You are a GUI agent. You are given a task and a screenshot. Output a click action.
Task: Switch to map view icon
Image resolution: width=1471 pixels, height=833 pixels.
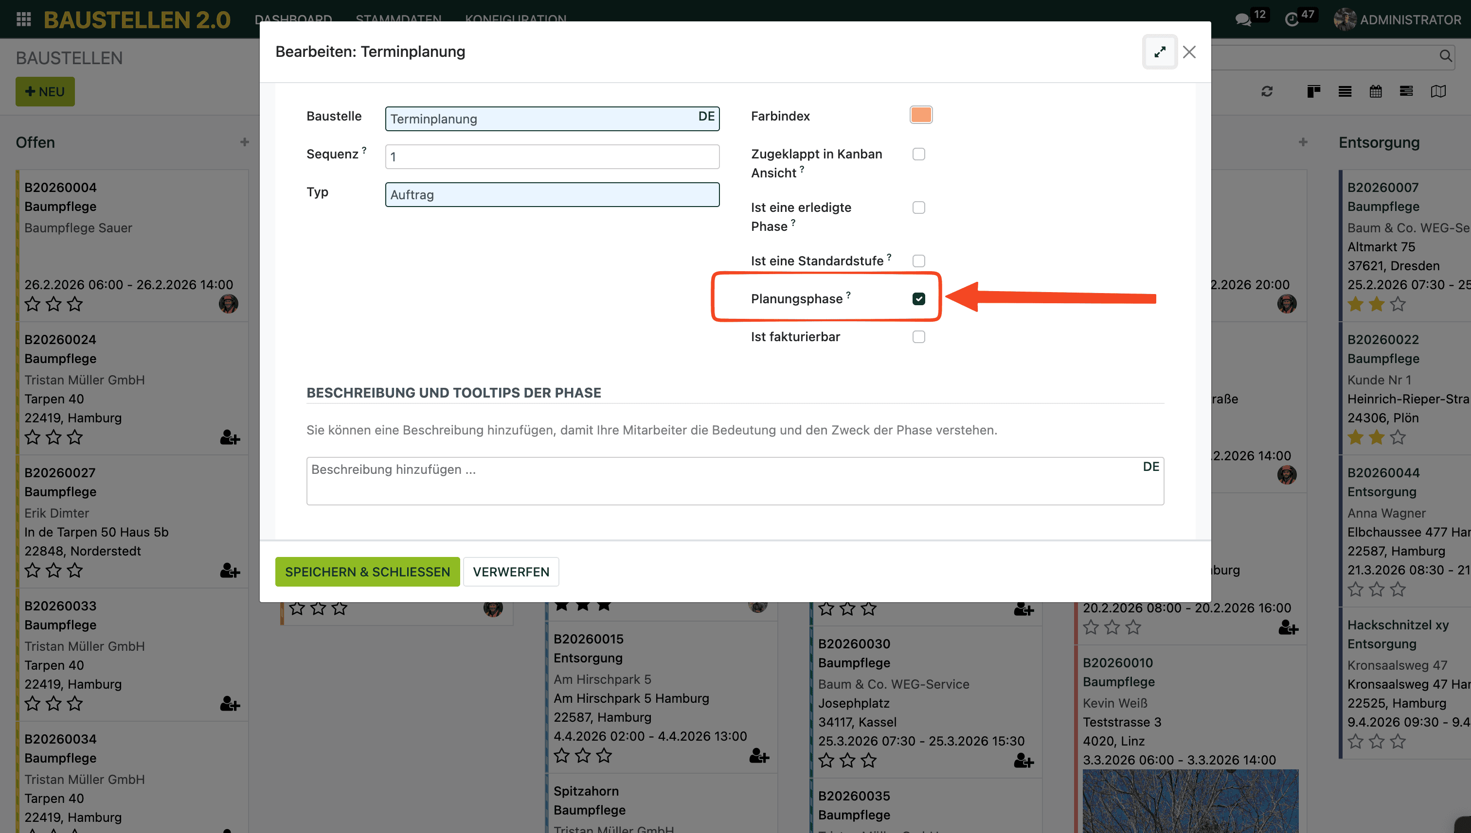[x=1438, y=91]
